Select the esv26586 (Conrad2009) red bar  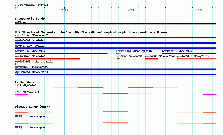pos(151,59)
